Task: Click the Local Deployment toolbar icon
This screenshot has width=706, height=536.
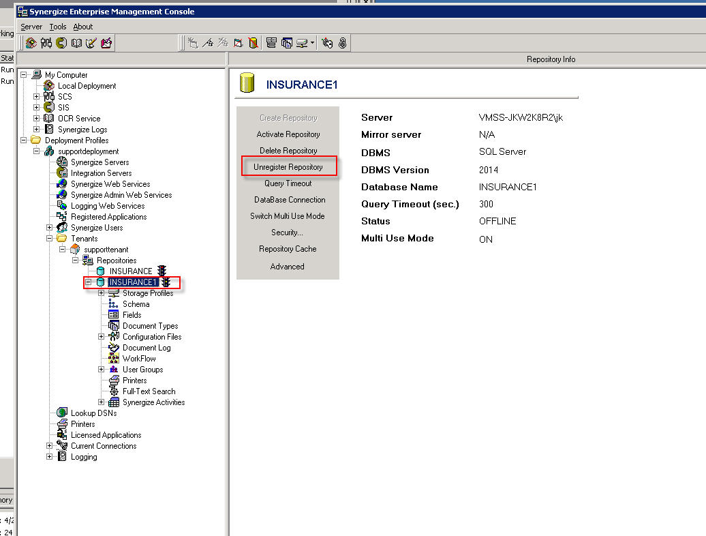Action: click(x=31, y=43)
